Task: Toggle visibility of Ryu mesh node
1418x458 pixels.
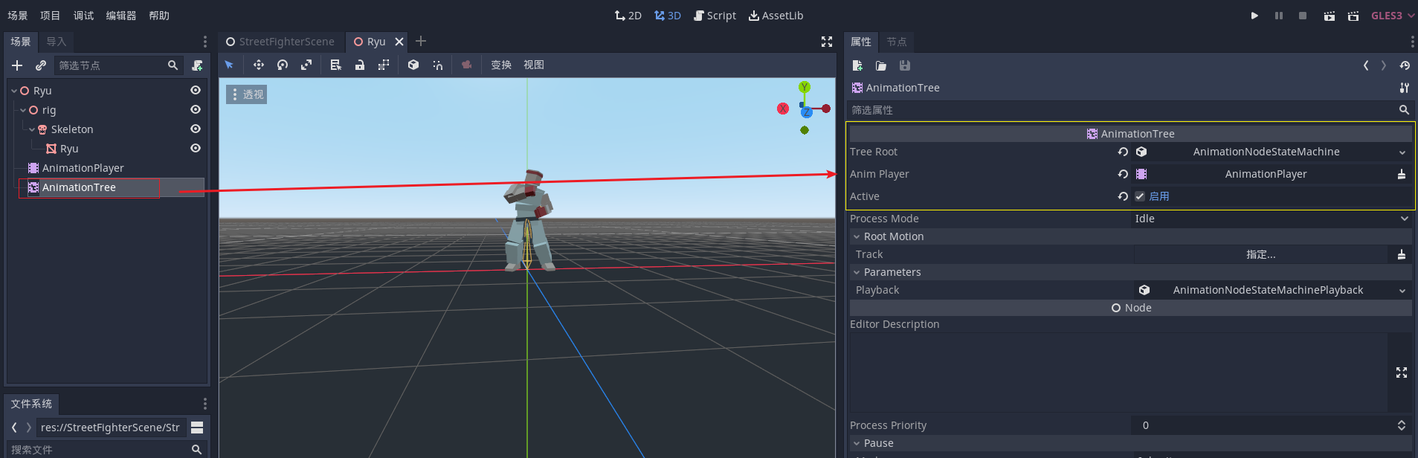Action: pyautogui.click(x=196, y=148)
